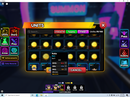
Task: Select the Luffa unit with straw hat
Action: pyautogui.click(x=94, y=44)
